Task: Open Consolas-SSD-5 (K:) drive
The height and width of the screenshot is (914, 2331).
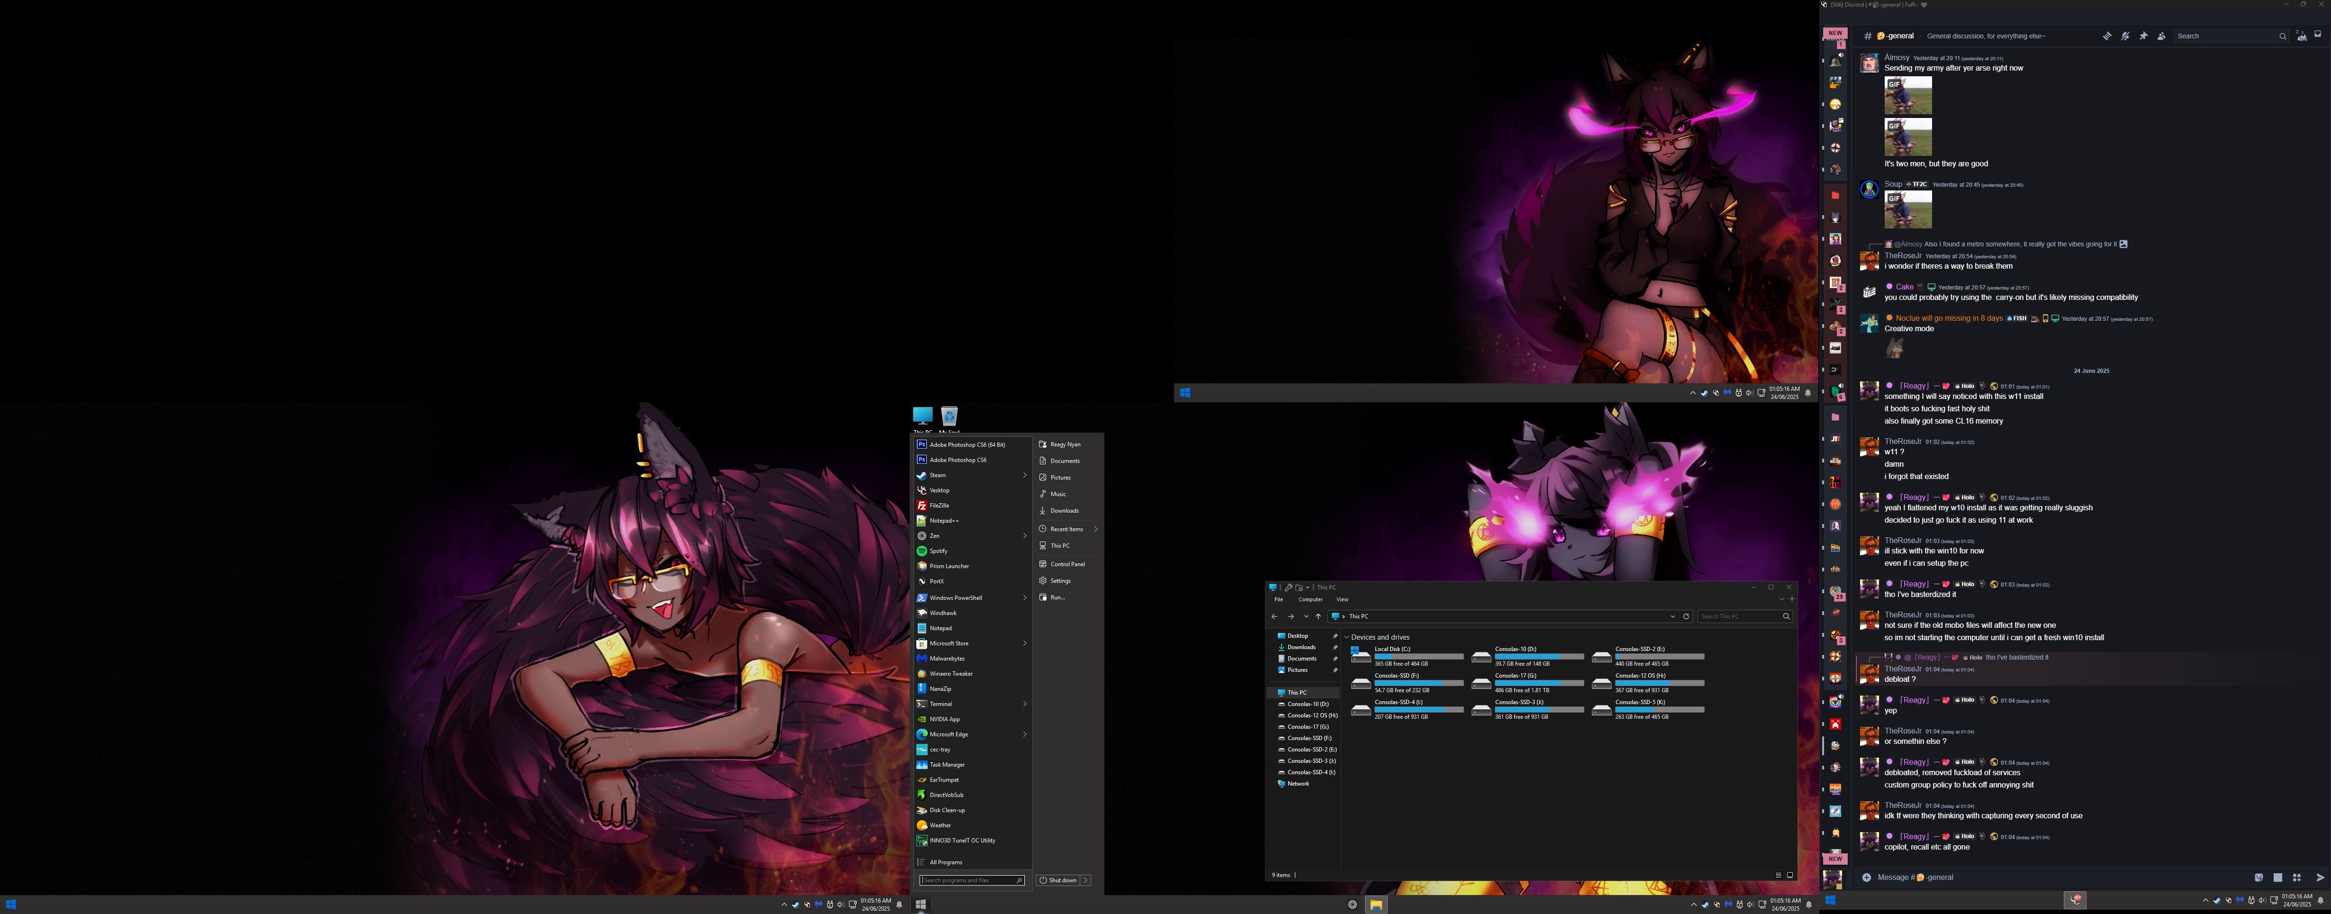Action: [1648, 708]
